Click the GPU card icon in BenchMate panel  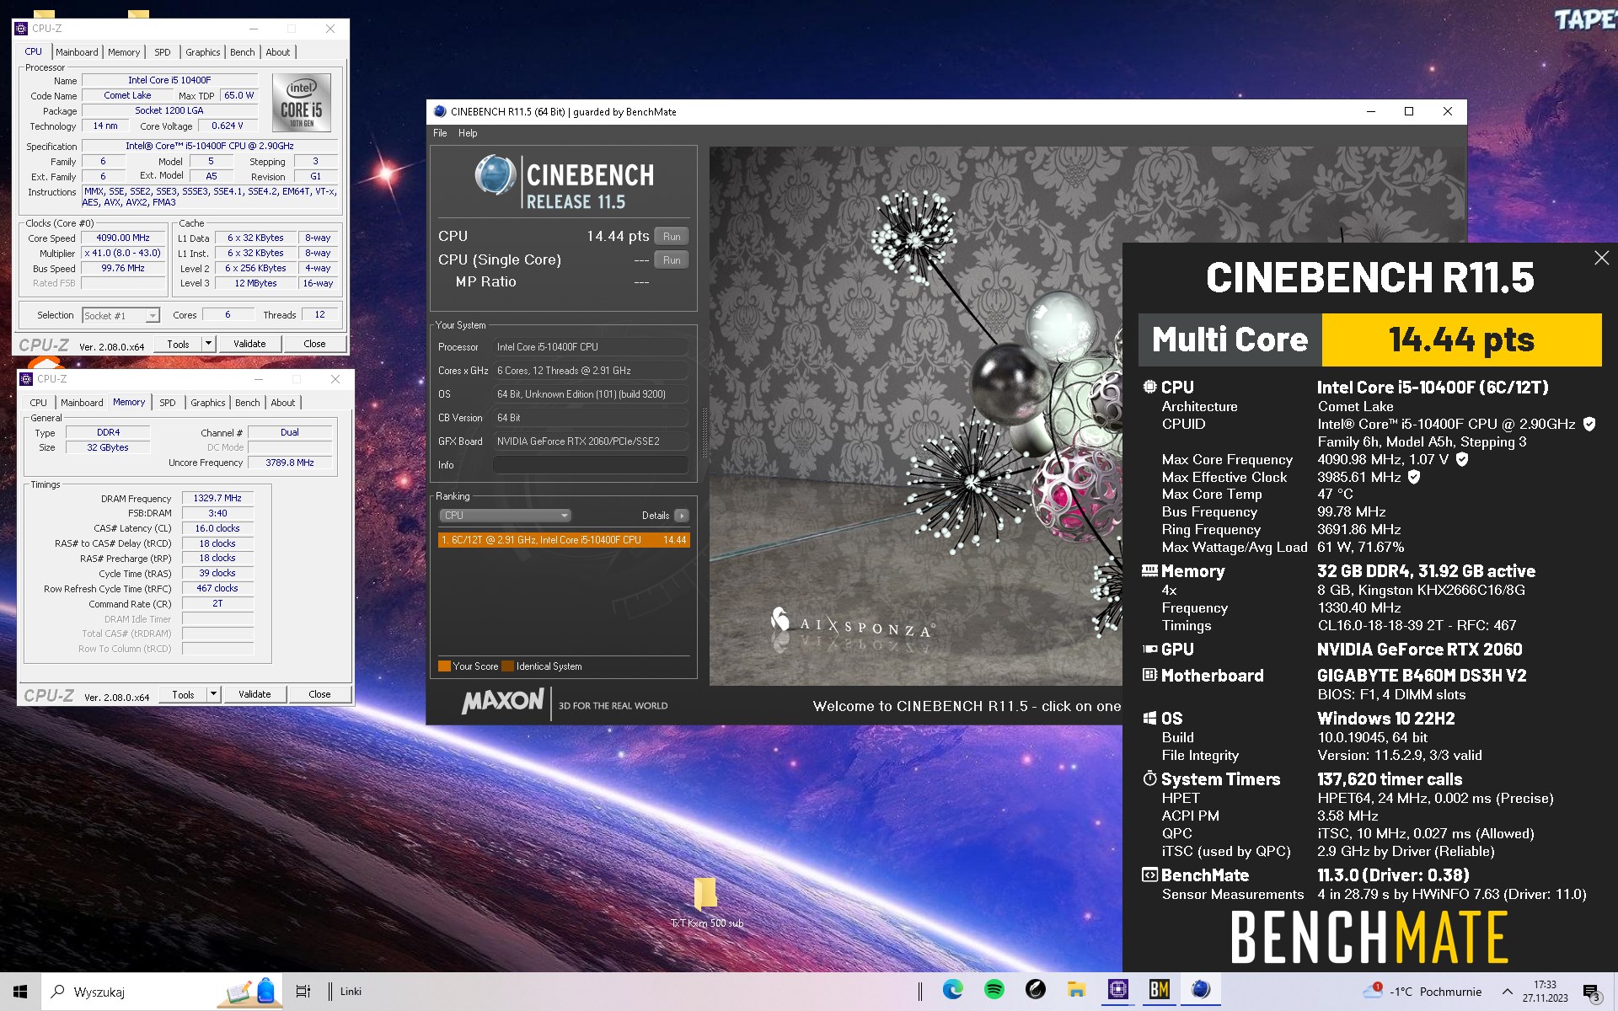point(1149,649)
